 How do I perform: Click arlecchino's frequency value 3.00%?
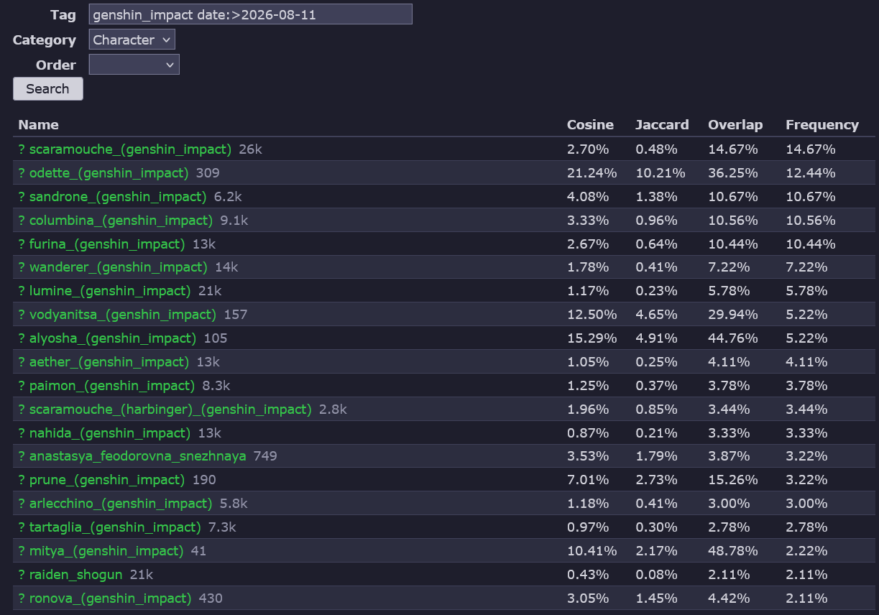pyautogui.click(x=806, y=504)
